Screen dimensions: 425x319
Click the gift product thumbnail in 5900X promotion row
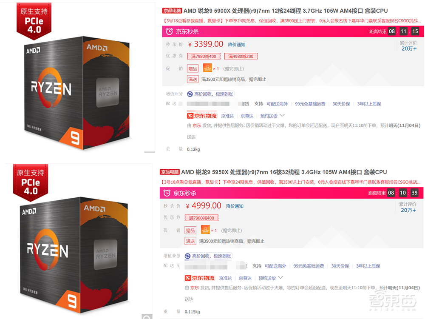point(207,68)
